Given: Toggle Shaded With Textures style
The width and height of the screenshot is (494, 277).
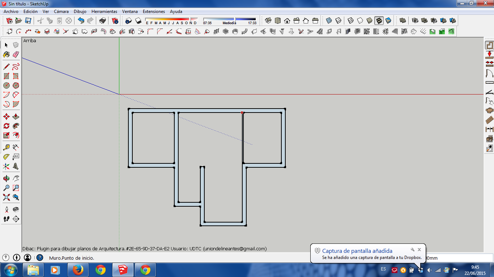Looking at the screenshot, I should coord(379,21).
